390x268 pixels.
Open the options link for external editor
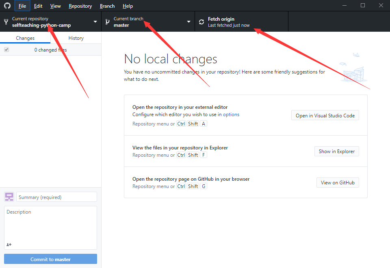tap(231, 115)
